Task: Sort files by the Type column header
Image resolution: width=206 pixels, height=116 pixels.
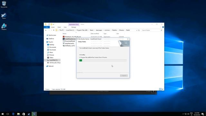Action: click(105, 34)
